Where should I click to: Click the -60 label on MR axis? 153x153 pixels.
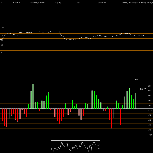coord(149,125)
